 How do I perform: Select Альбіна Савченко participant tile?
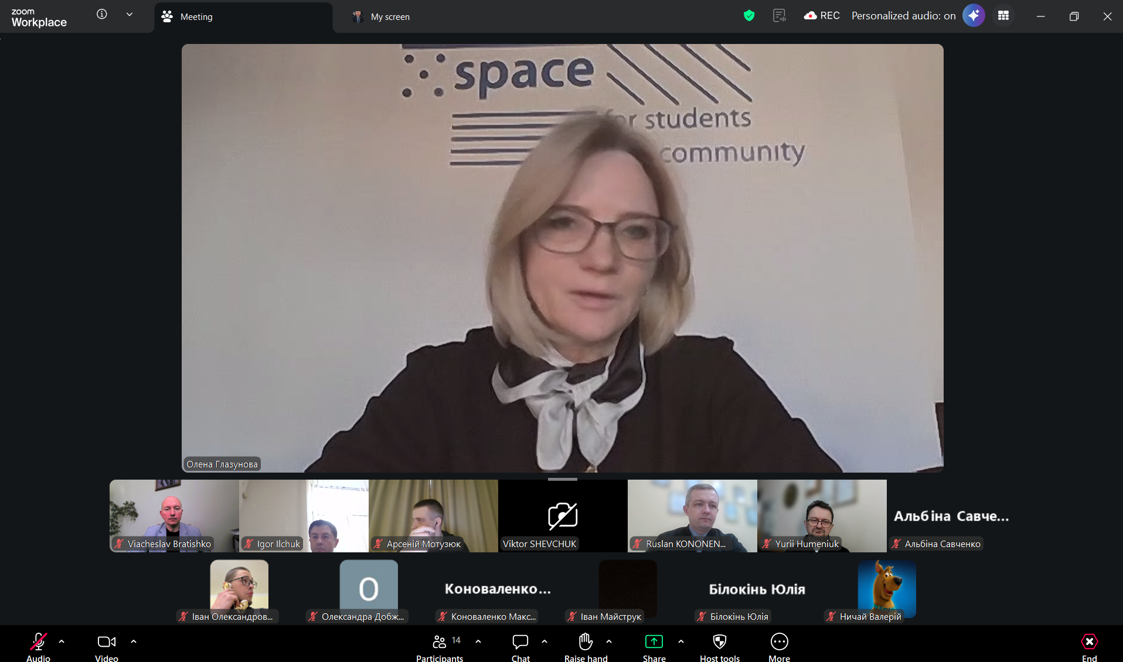coord(951,515)
